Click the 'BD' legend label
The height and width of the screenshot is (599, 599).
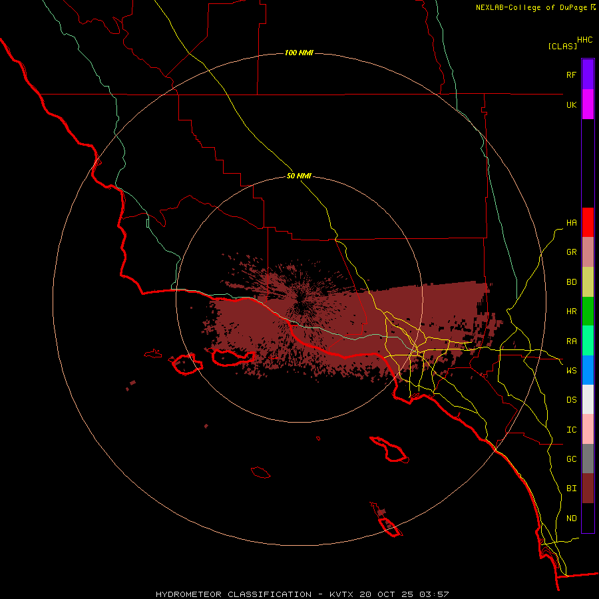[571, 282]
